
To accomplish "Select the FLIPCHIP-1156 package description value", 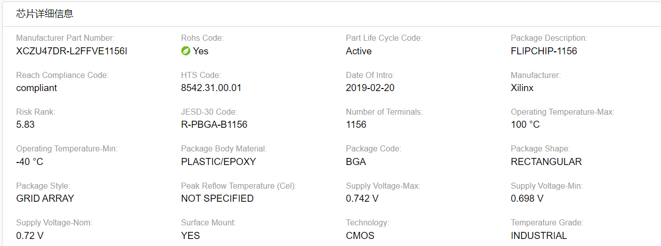I will point(544,51).
